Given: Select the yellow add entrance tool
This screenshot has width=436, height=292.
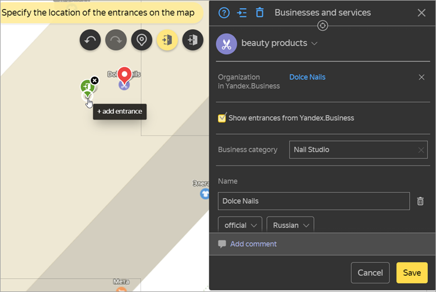Looking at the screenshot, I should tap(167, 40).
